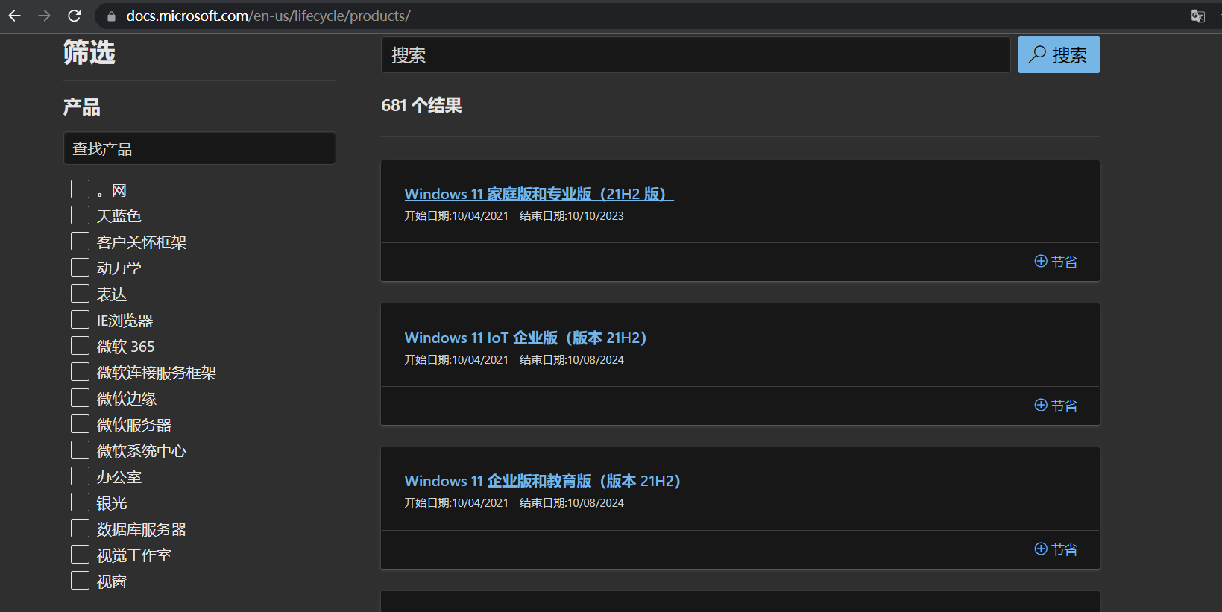Click the main 搜索 search input field
Viewport: 1222px width, 612px height.
click(x=696, y=54)
